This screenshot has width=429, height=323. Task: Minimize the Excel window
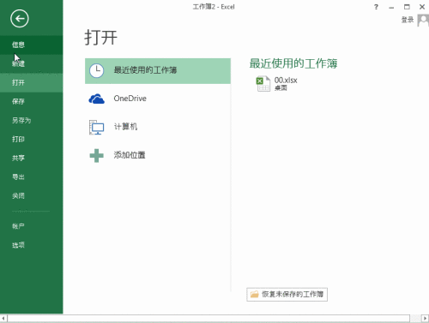point(391,7)
